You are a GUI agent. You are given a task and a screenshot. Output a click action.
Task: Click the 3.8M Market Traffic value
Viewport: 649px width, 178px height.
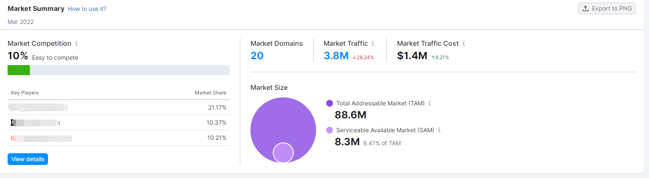pyautogui.click(x=336, y=55)
